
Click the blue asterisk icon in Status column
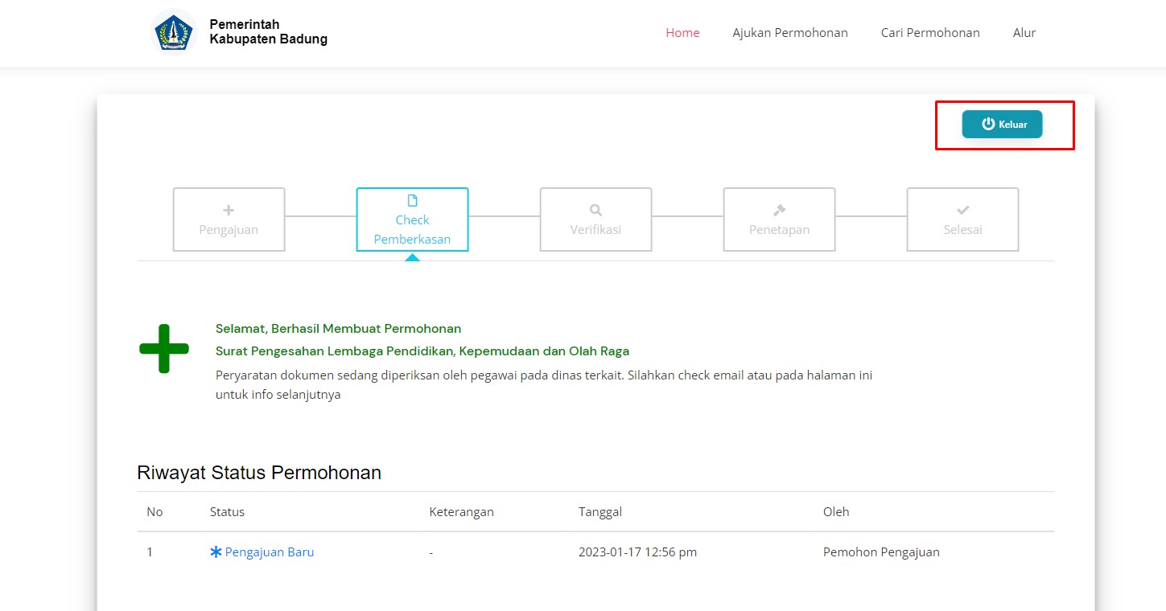[216, 552]
